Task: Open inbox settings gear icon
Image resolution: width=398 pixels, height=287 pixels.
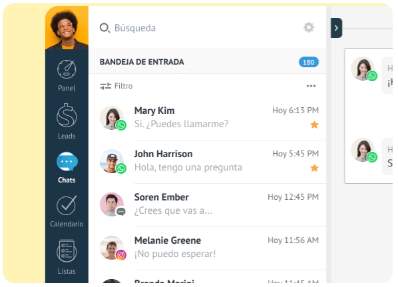Action: pyautogui.click(x=309, y=27)
